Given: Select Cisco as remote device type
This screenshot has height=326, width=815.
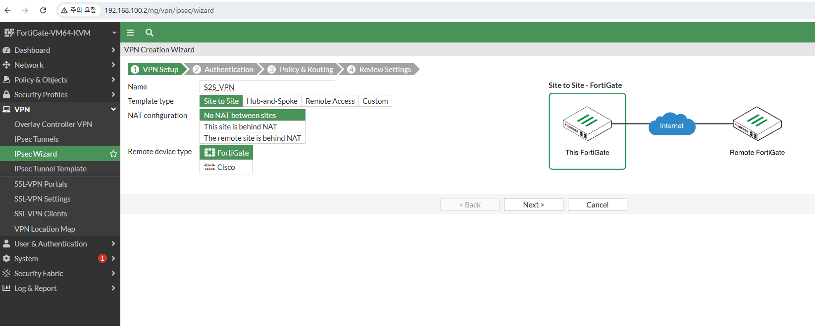Looking at the screenshot, I should (x=226, y=167).
